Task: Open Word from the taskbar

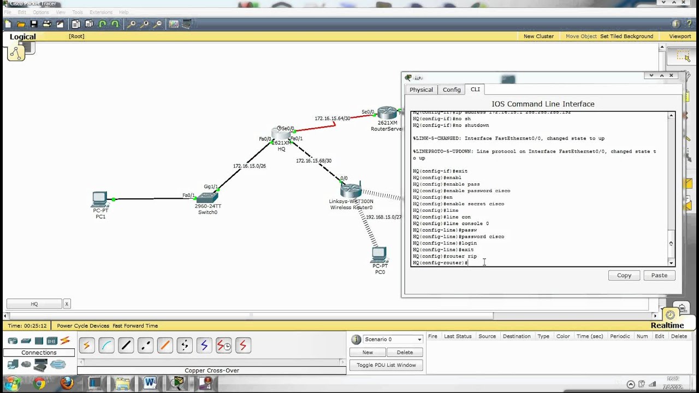Action: click(x=150, y=383)
